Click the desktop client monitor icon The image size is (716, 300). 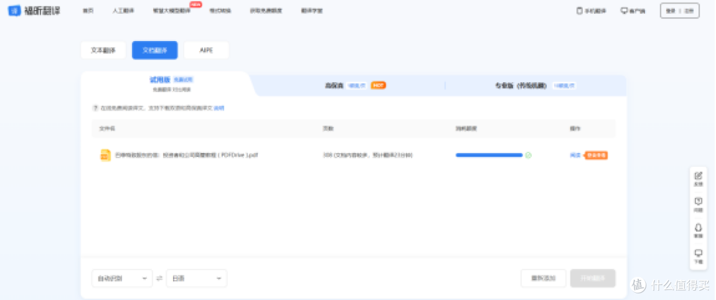(x=625, y=11)
